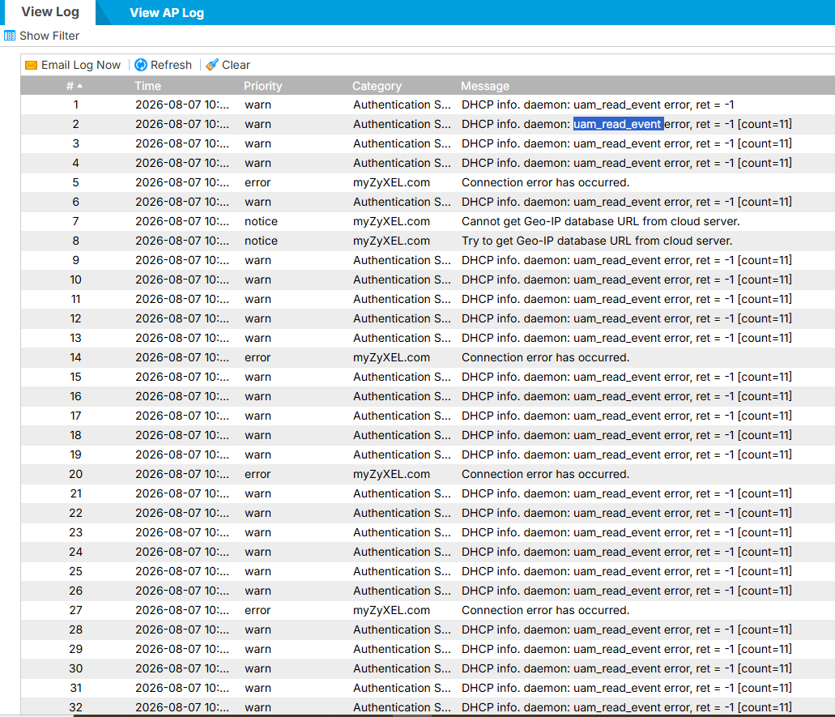The width and height of the screenshot is (835, 717).
Task: Select the time cell in row 29
Action: pyautogui.click(x=182, y=649)
